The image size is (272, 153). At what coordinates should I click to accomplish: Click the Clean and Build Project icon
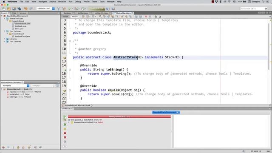pos(64,8)
